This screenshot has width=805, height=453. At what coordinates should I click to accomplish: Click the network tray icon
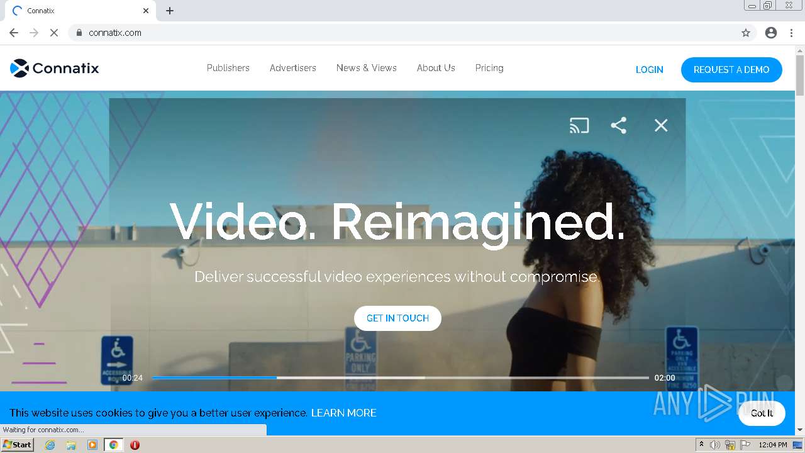click(x=730, y=445)
